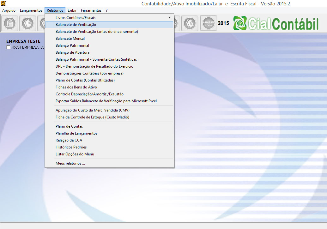327x229 pixels.
Task: Select Balancete de Verificação from the menu
Action: coord(76,25)
